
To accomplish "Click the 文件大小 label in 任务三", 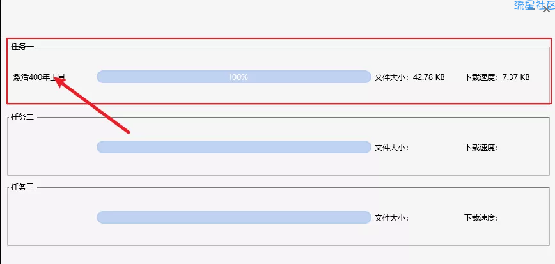I will click(391, 218).
